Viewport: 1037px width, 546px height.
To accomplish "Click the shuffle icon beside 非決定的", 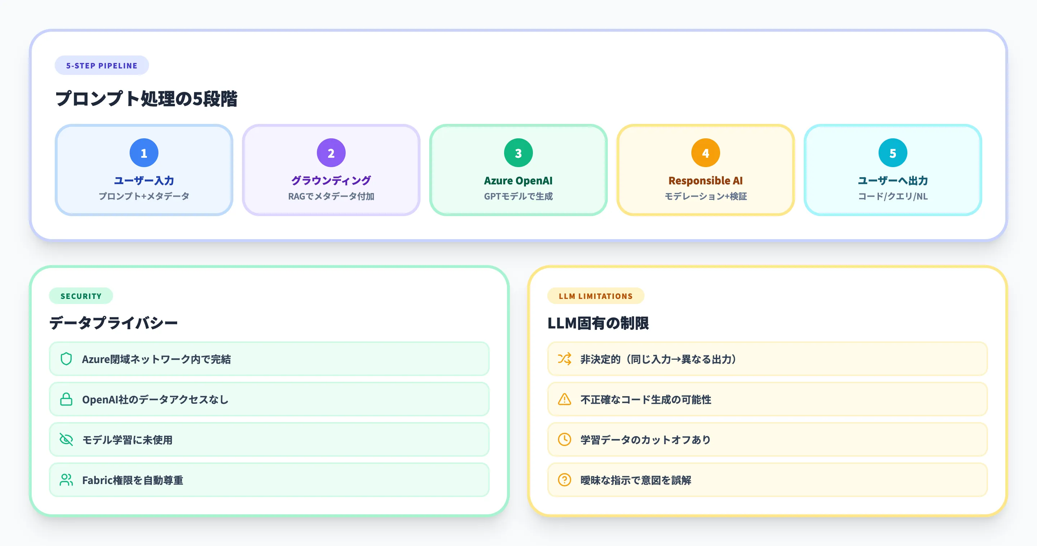I will (x=565, y=359).
